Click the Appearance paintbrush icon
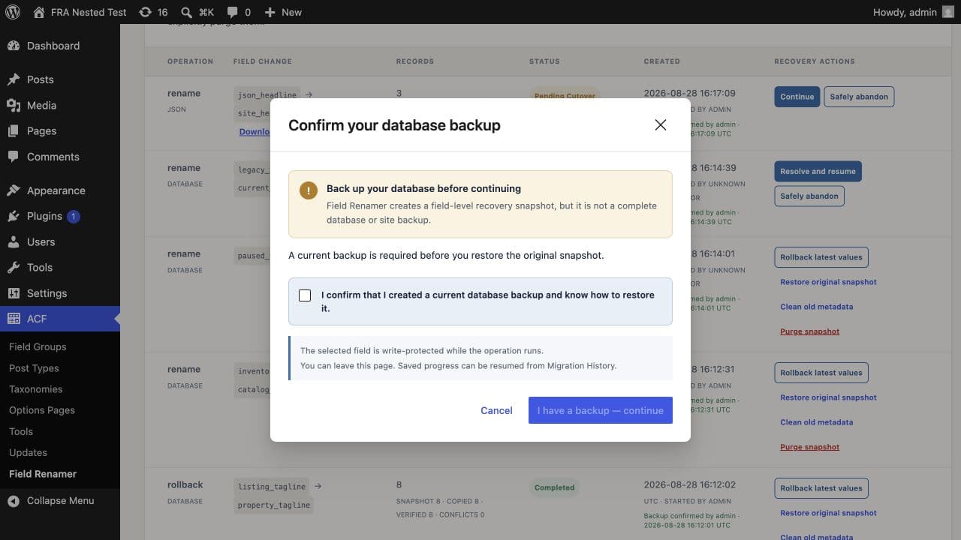Image resolution: width=961 pixels, height=540 pixels. (14, 190)
